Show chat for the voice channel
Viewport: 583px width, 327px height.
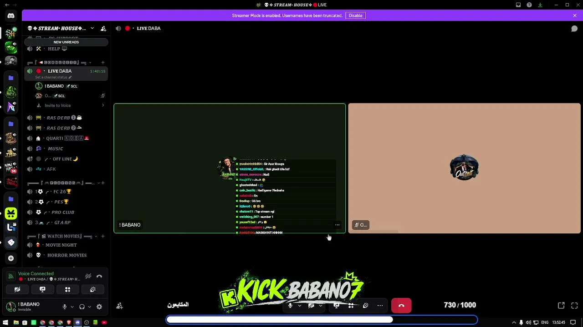point(574,28)
